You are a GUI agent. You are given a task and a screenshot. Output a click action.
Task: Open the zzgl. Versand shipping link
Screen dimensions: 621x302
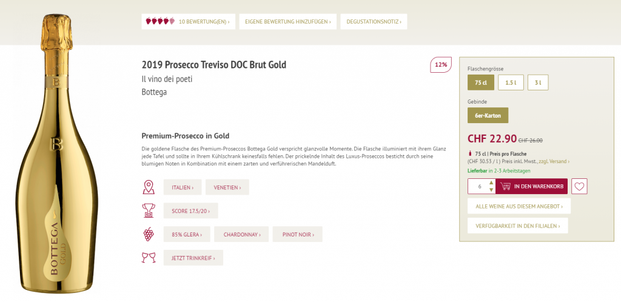click(554, 161)
